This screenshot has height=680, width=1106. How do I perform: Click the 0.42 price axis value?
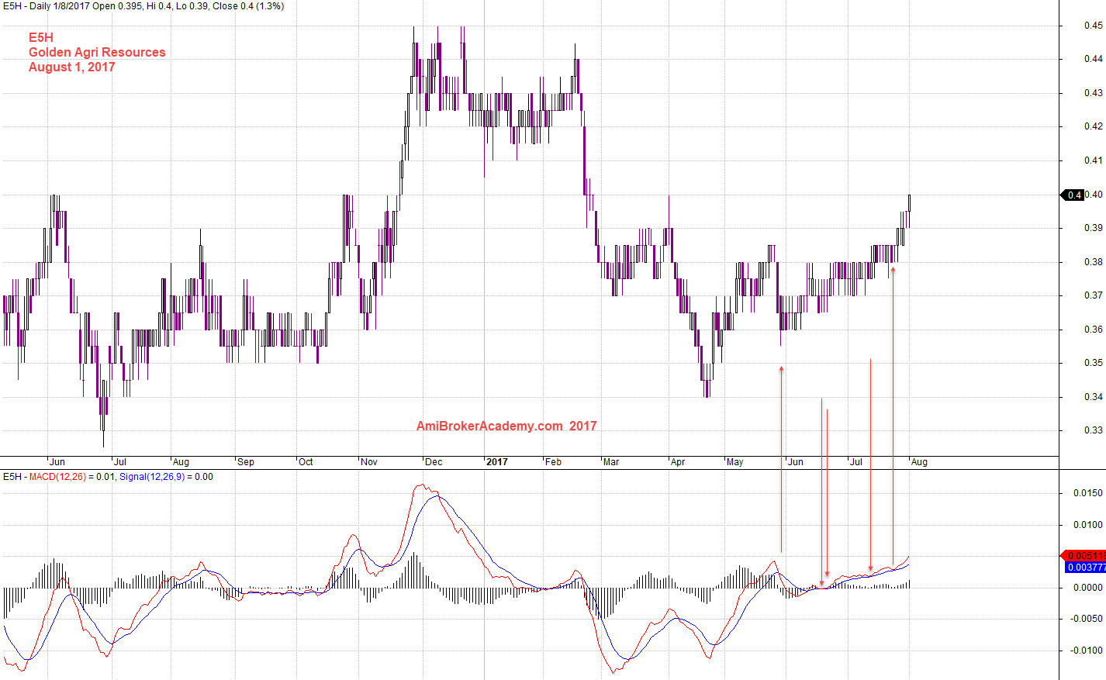point(1093,126)
